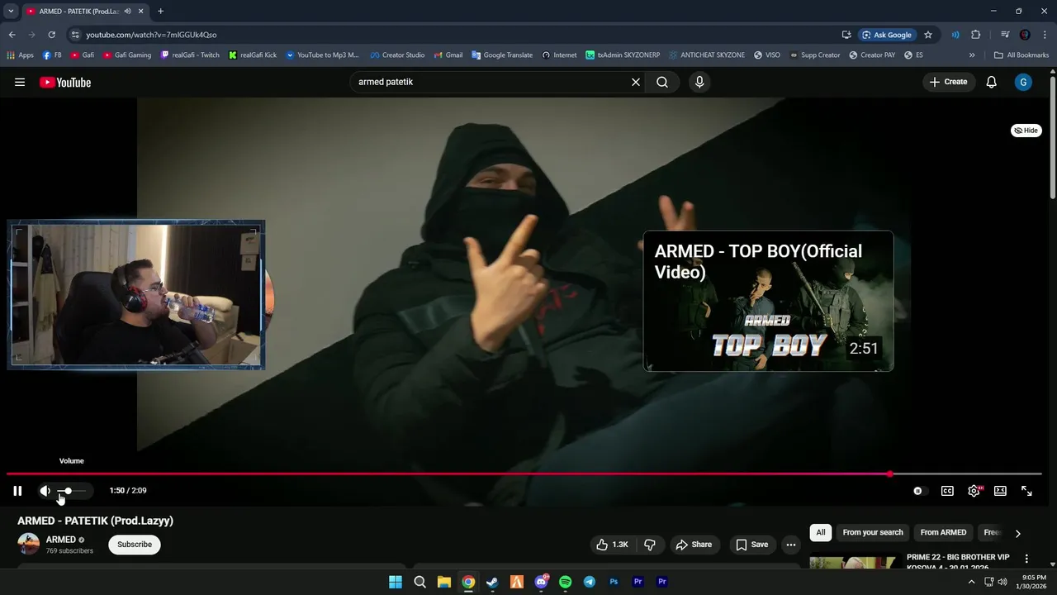Open the Apps bookmark
The height and width of the screenshot is (595, 1057).
tap(20, 55)
